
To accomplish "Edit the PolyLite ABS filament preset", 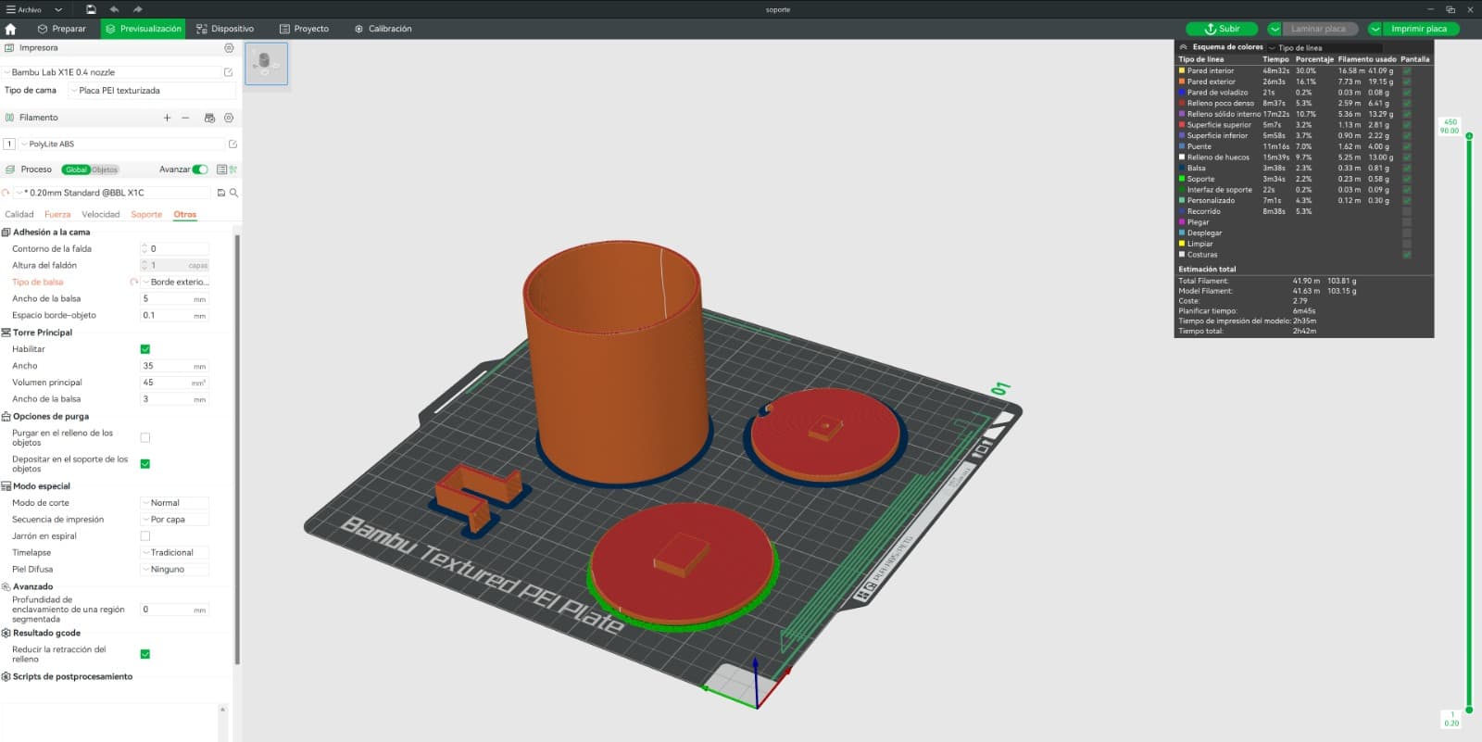I will click(x=232, y=145).
